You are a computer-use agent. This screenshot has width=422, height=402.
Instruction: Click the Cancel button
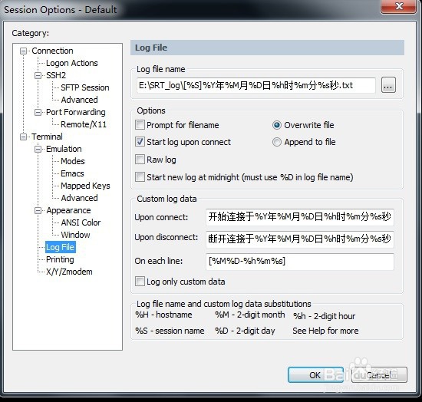click(379, 375)
